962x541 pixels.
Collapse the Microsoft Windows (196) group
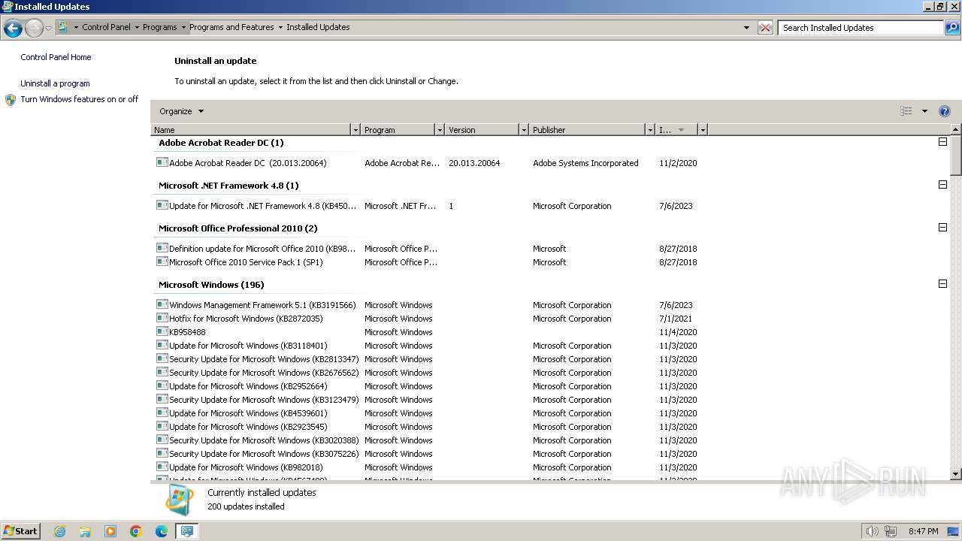pyautogui.click(x=942, y=284)
